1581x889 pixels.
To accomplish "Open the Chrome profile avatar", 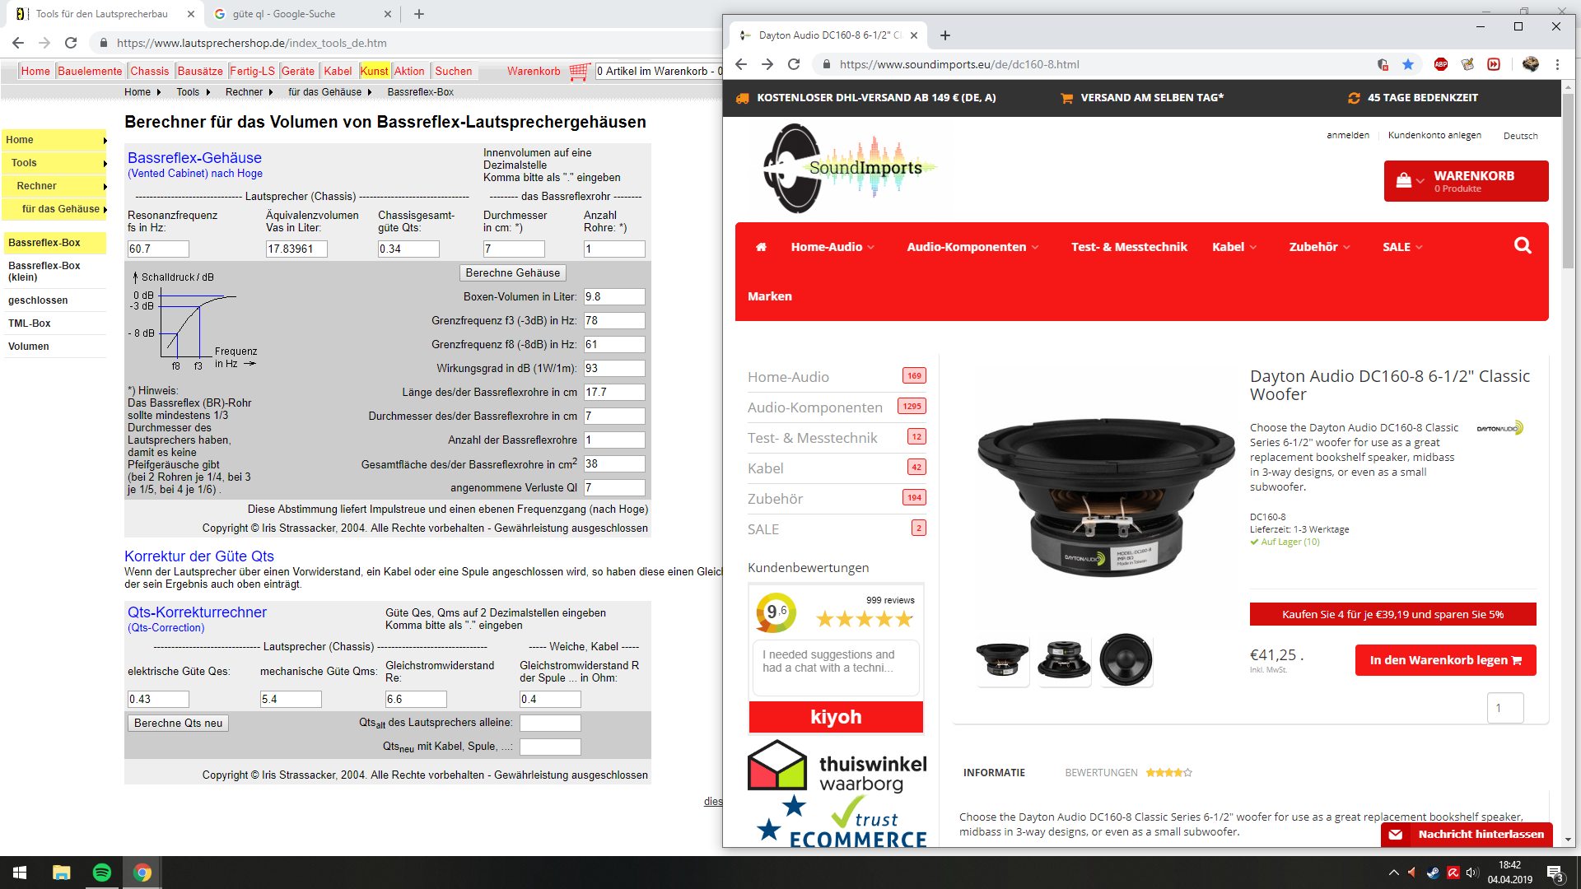I will pyautogui.click(x=1531, y=64).
